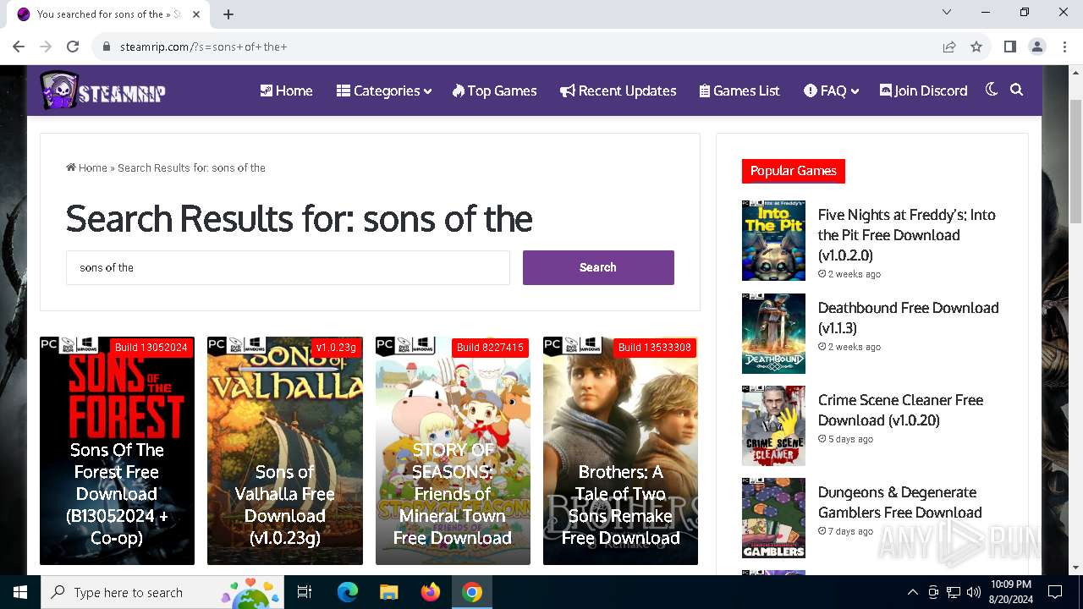
Task: Open a new tab
Action: [x=228, y=14]
